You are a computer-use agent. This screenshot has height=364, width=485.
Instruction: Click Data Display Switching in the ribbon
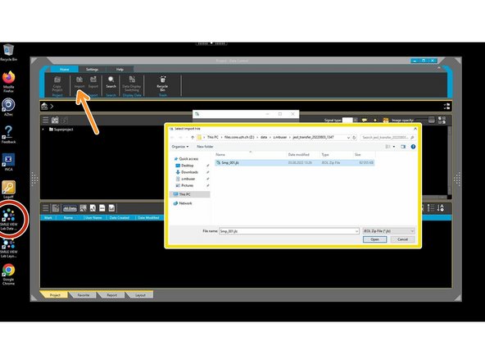(x=132, y=84)
